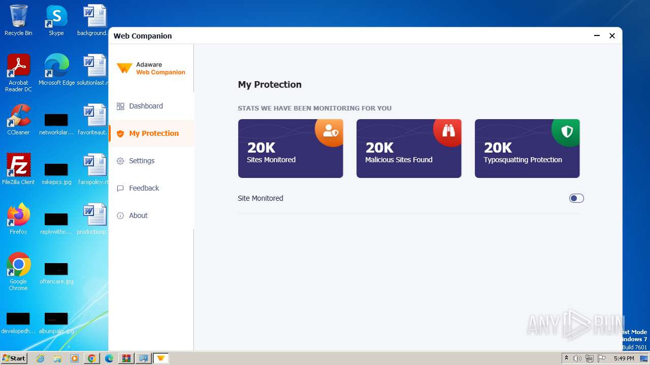This screenshot has height=365, width=650.
Task: Select the oftencare.jpg file on desktop
Action: click(56, 273)
